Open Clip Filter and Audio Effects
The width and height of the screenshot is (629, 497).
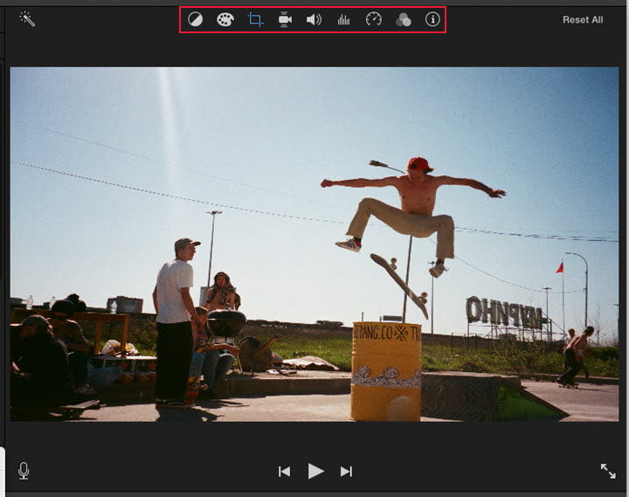click(403, 19)
